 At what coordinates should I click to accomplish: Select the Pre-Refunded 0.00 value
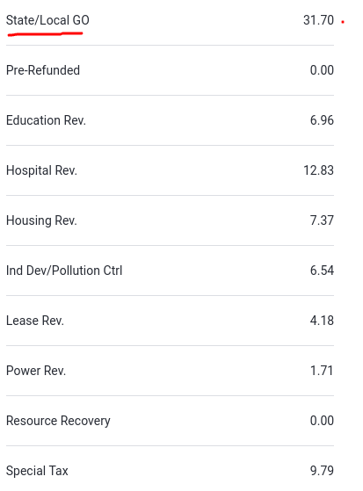pos(322,70)
